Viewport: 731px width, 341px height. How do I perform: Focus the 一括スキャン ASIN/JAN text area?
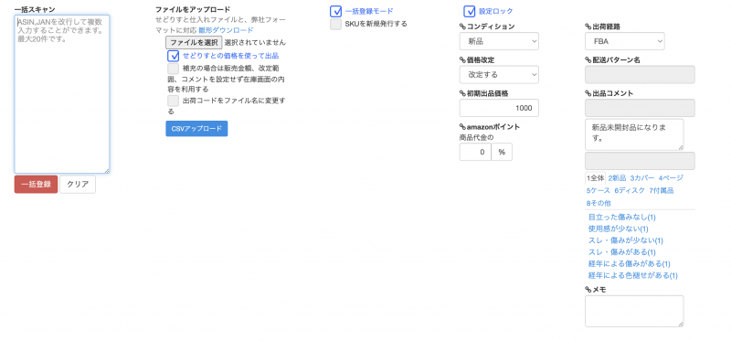pos(62,94)
